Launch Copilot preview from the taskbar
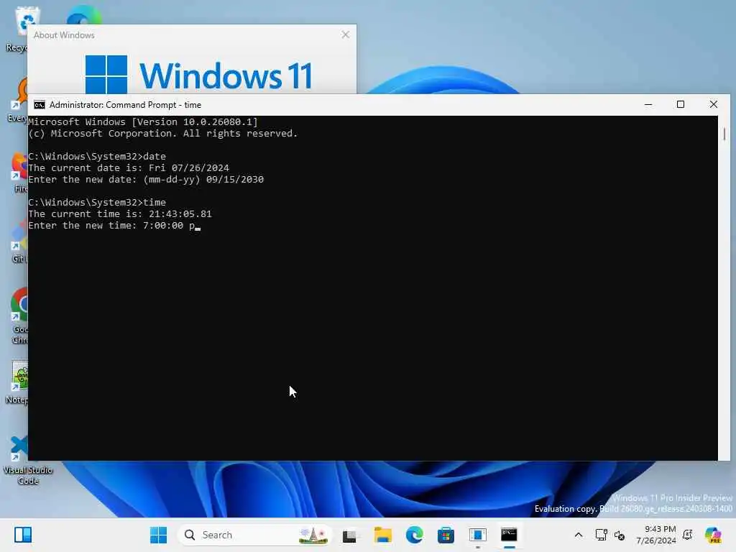 pyautogui.click(x=713, y=535)
